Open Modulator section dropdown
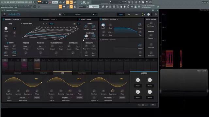 coord(90,43)
